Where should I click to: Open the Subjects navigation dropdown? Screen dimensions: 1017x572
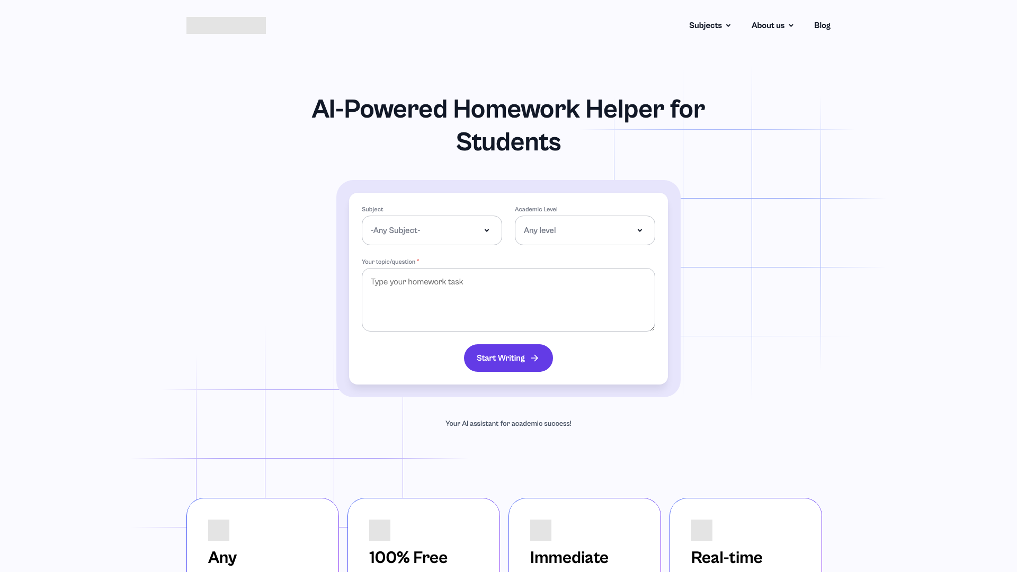709,25
